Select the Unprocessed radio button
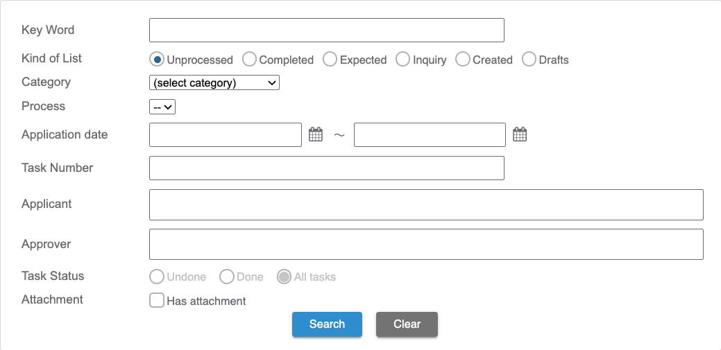The height and width of the screenshot is (350, 721). [x=157, y=59]
